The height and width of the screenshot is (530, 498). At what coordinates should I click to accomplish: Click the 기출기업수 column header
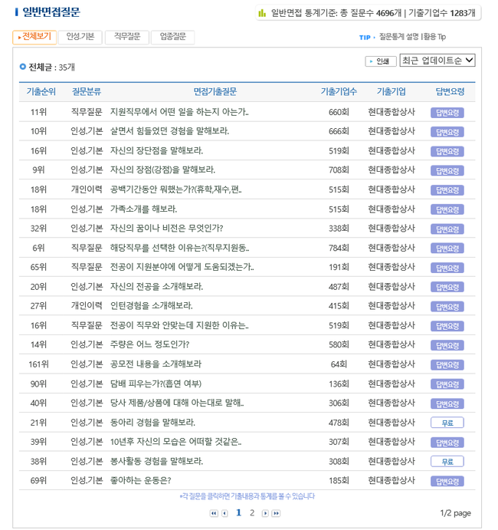click(339, 91)
